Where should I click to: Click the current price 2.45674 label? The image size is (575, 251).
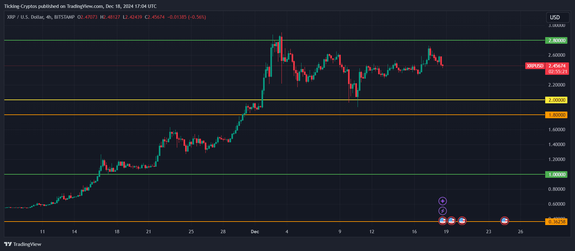click(x=557, y=66)
